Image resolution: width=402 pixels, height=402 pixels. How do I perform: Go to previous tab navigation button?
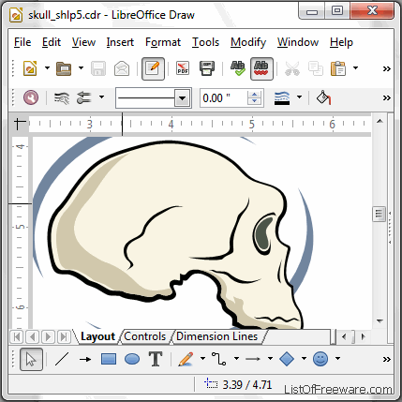click(33, 336)
